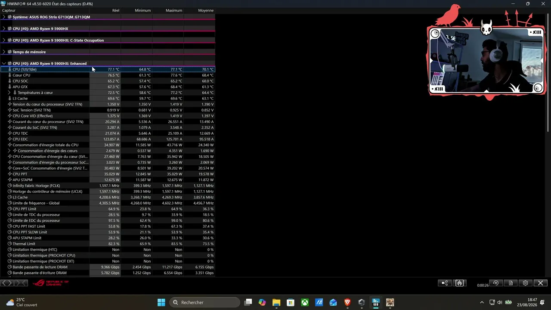Select the Thermal Limit sensor row

[108, 244]
